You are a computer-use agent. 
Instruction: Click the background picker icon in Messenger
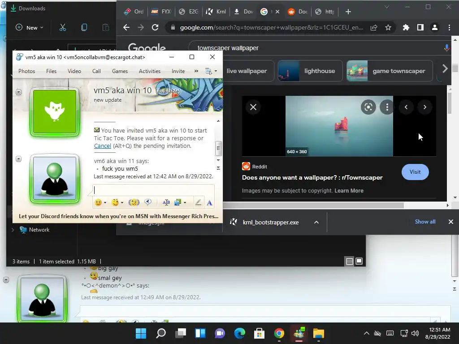pos(178,202)
